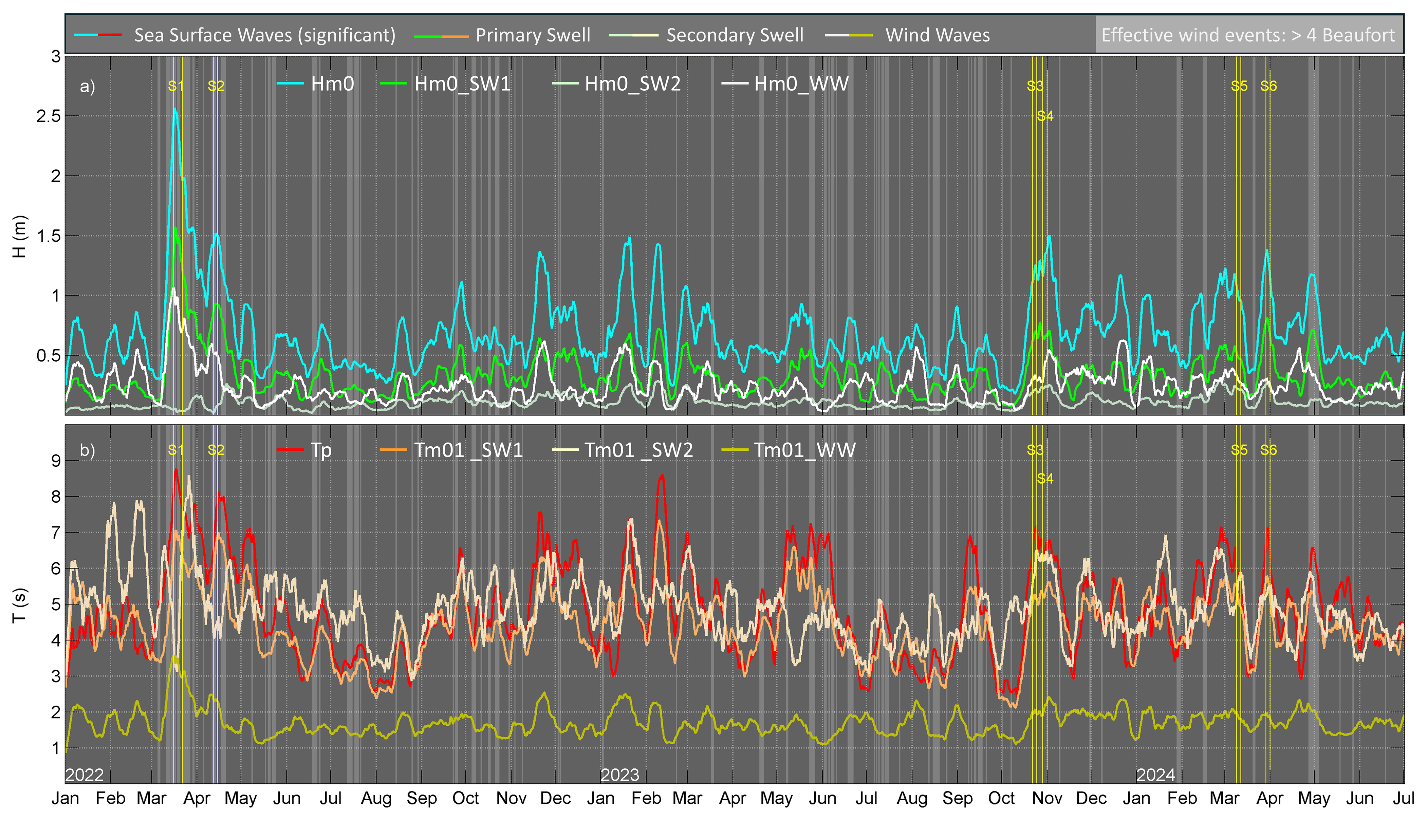Click the Hm0_SW2 legend label
The width and height of the screenshot is (1427, 820).
click(x=632, y=84)
